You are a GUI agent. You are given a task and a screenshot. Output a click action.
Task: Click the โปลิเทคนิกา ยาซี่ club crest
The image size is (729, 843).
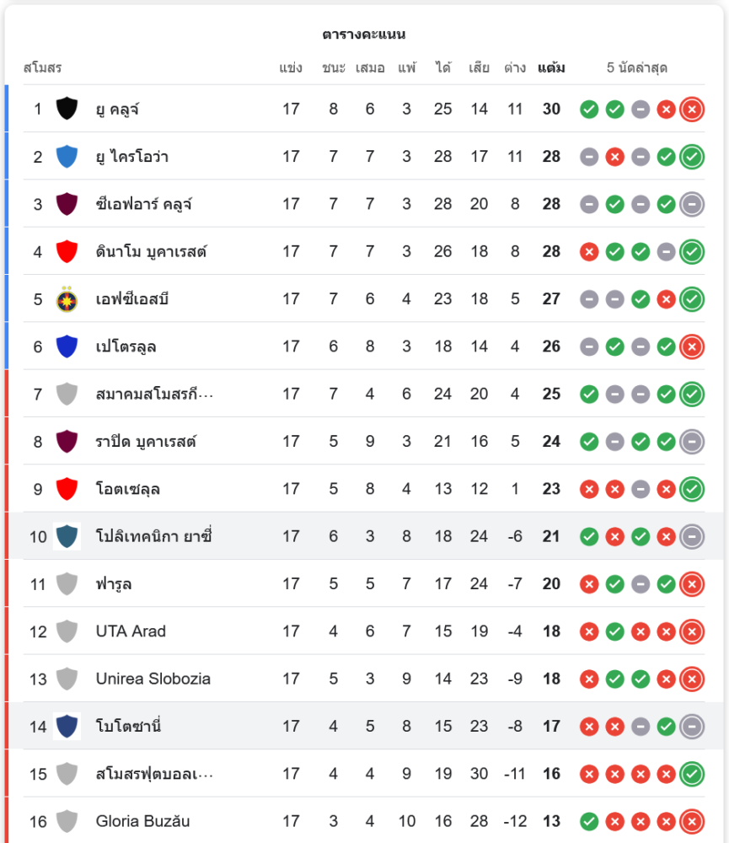[67, 536]
